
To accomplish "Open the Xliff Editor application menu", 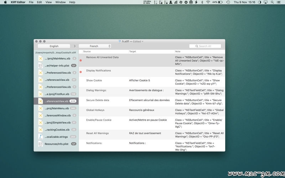I will [x=18, y=2].
